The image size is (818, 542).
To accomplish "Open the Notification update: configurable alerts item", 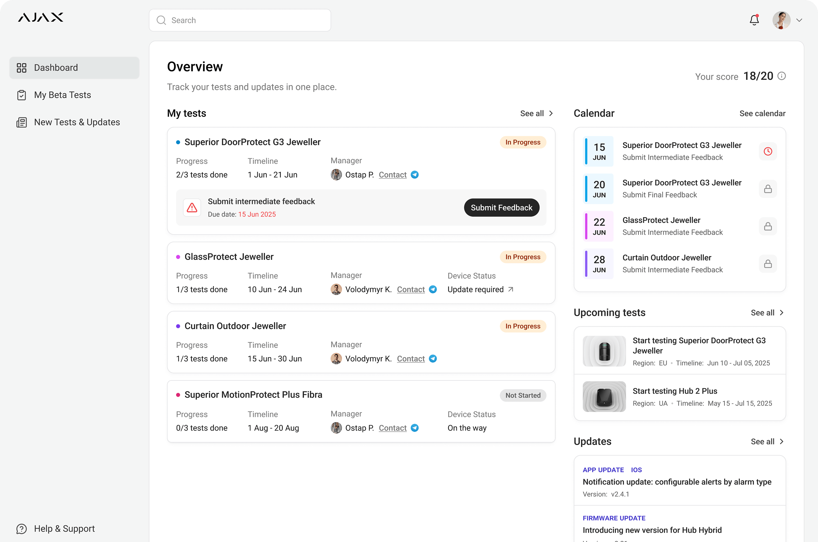I will click(677, 482).
